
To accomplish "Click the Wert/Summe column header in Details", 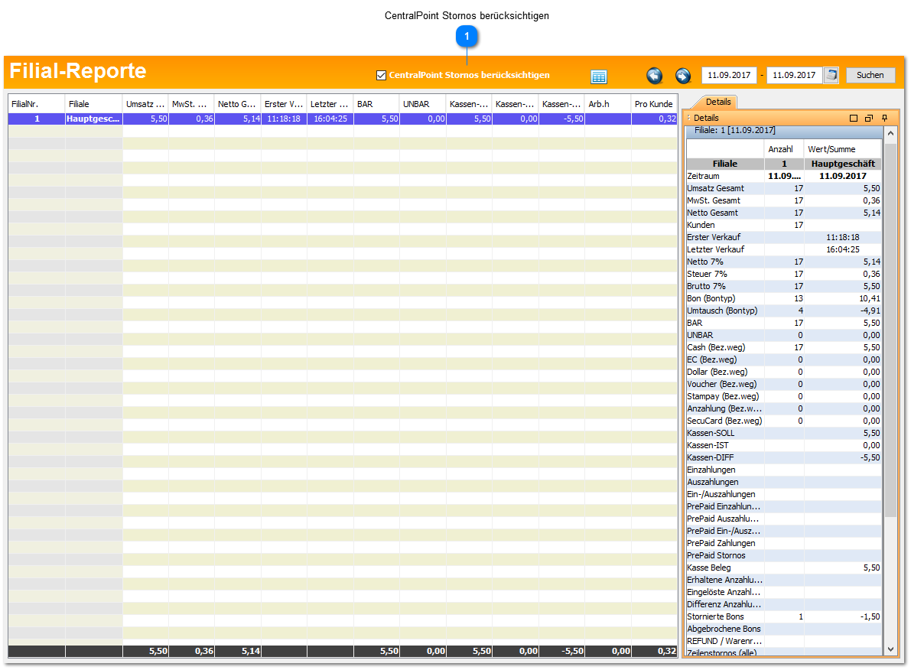I will tap(842, 149).
